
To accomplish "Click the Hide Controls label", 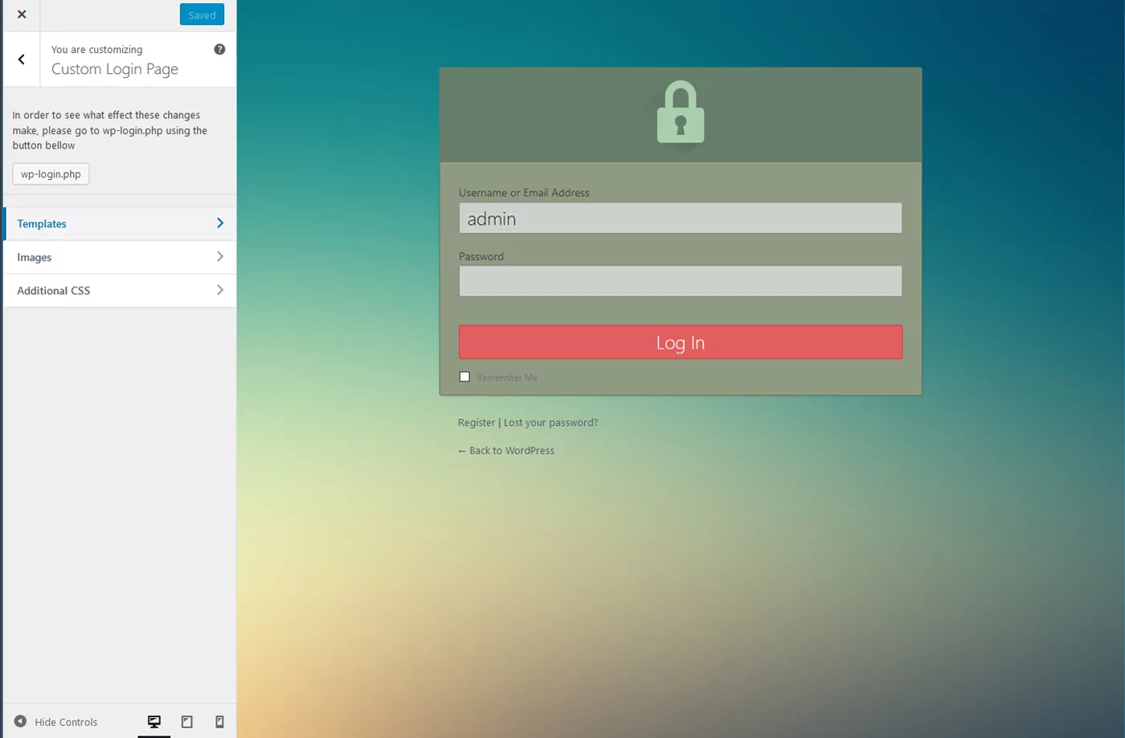I will pyautogui.click(x=66, y=722).
